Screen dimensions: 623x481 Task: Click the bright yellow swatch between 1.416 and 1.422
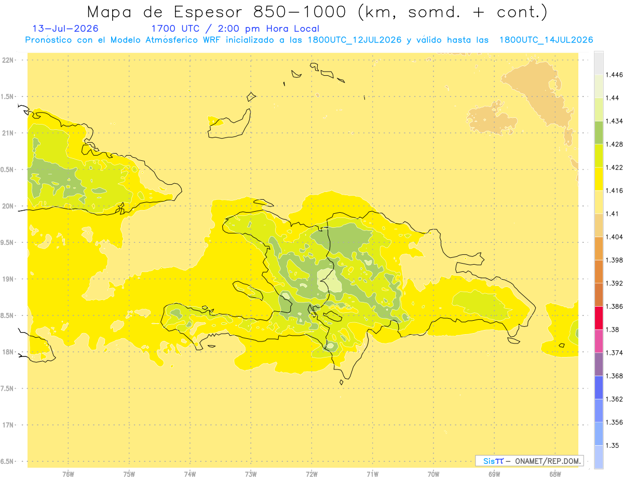(599, 179)
